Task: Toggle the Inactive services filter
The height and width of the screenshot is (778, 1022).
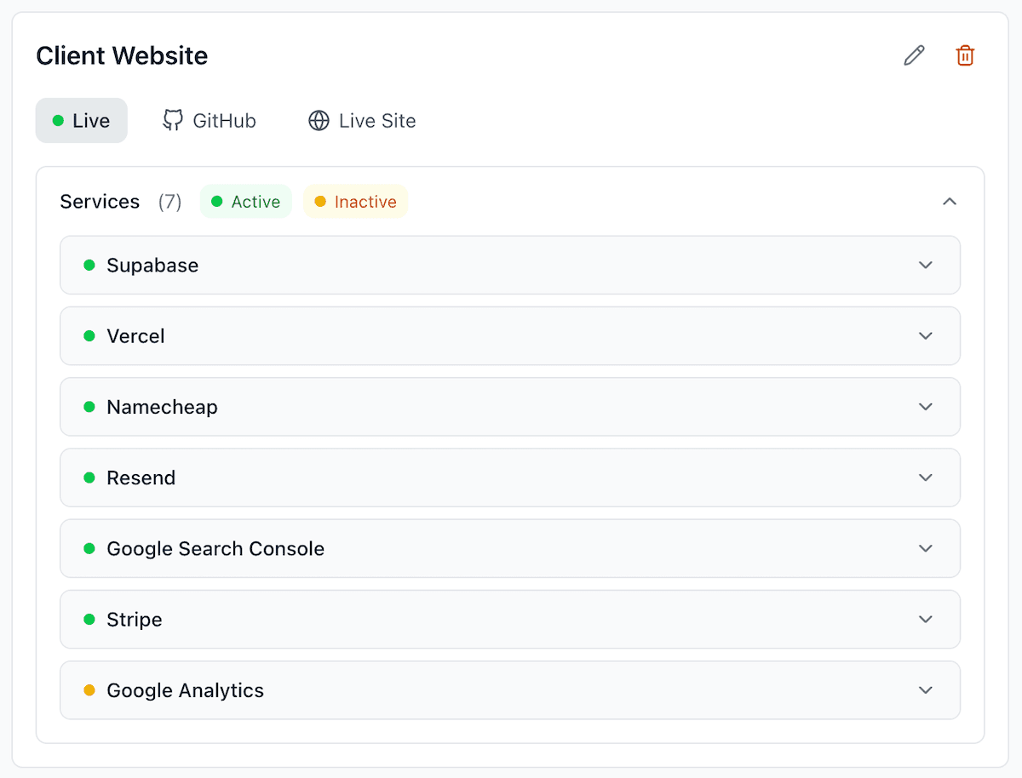Action: pyautogui.click(x=355, y=201)
